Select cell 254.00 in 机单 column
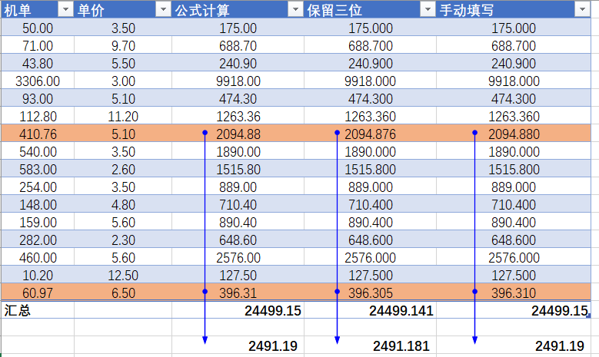 click(x=38, y=187)
